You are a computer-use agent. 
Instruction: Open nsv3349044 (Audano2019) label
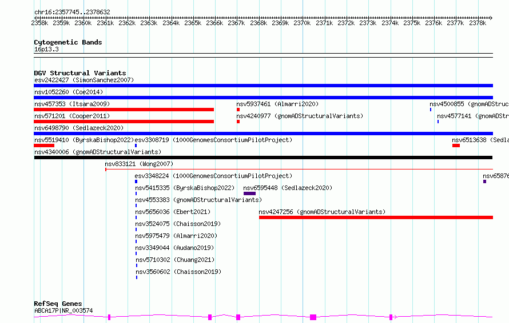(x=174, y=248)
